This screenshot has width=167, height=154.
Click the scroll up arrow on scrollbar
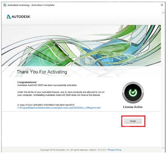[x=163, y=13]
